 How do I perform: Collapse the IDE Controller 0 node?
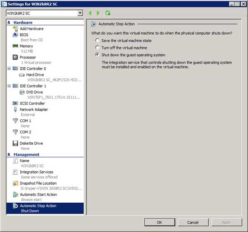click(x=9, y=68)
